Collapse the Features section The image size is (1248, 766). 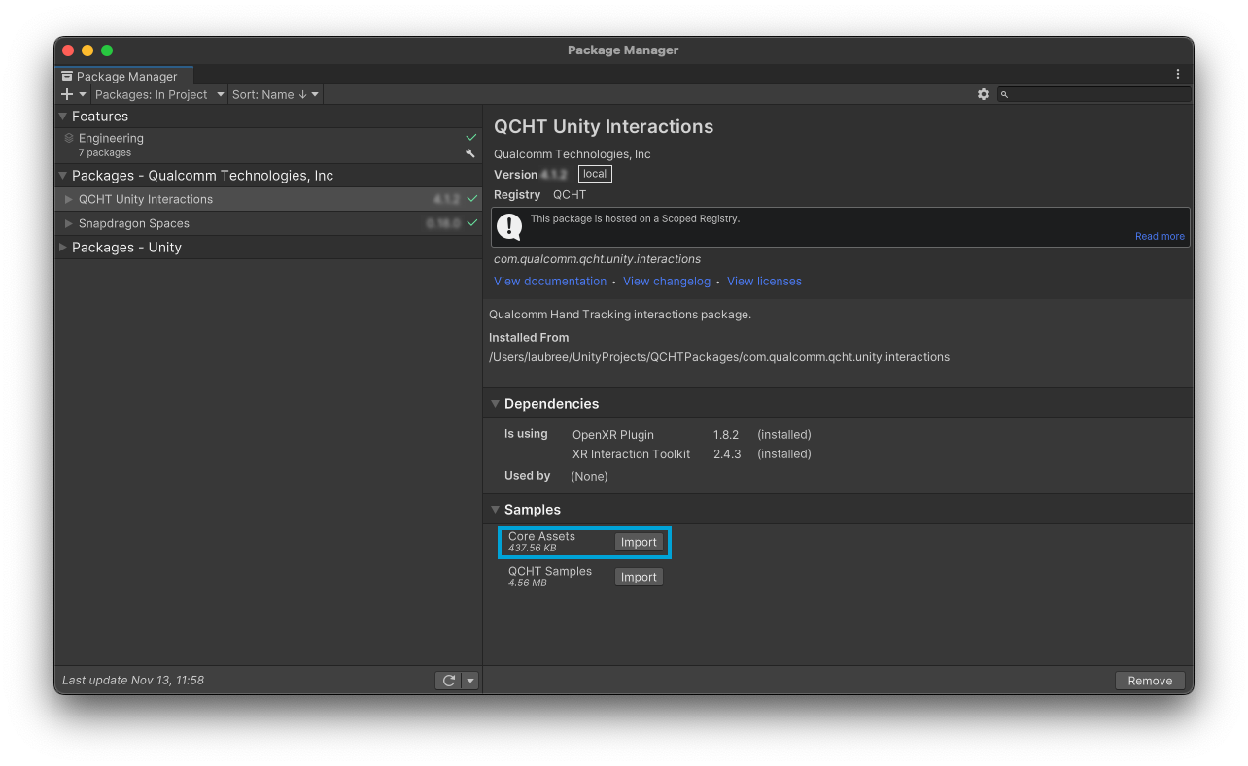(63, 117)
